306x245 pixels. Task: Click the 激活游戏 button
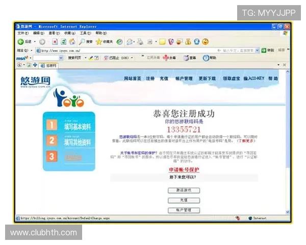point(184,190)
